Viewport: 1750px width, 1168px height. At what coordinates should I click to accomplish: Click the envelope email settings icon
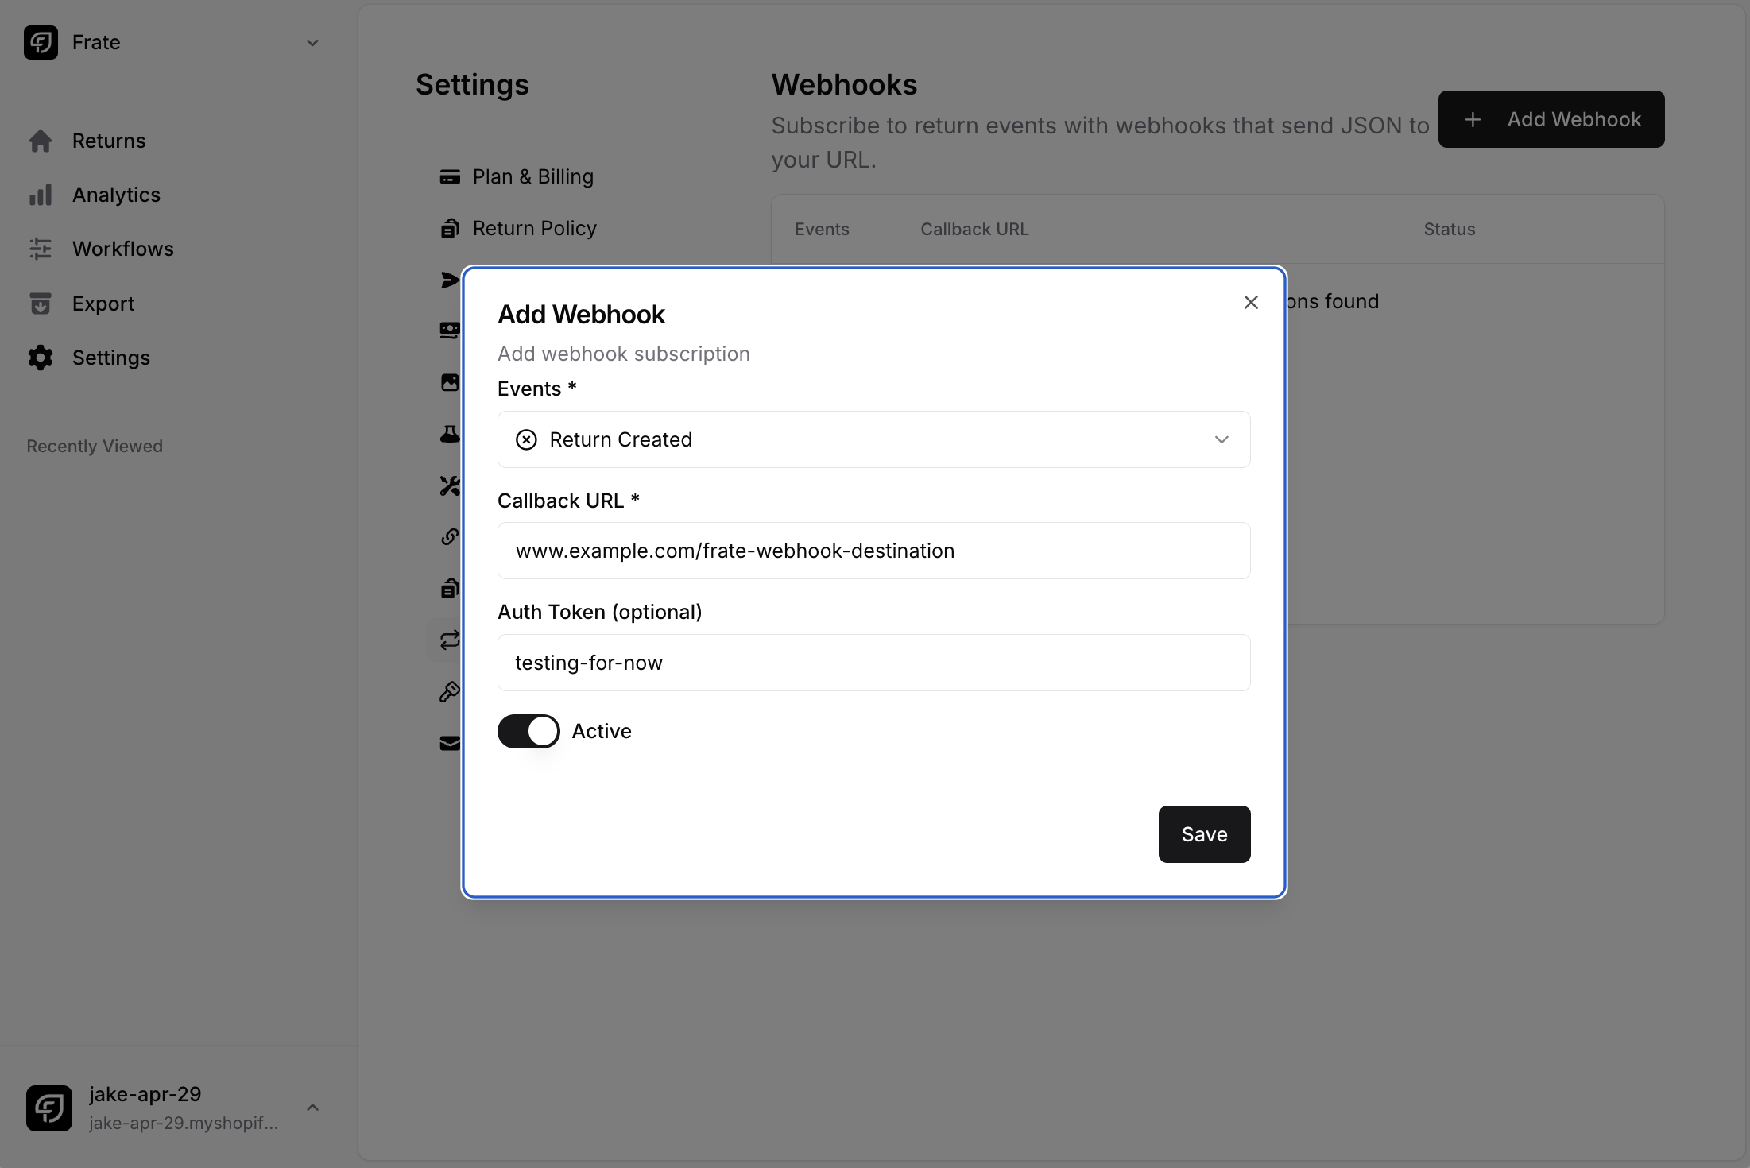[x=451, y=743]
